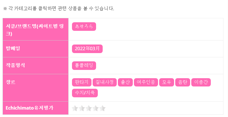Open the 판타지 genre tag
This screenshot has height=117, width=228.
point(82,82)
